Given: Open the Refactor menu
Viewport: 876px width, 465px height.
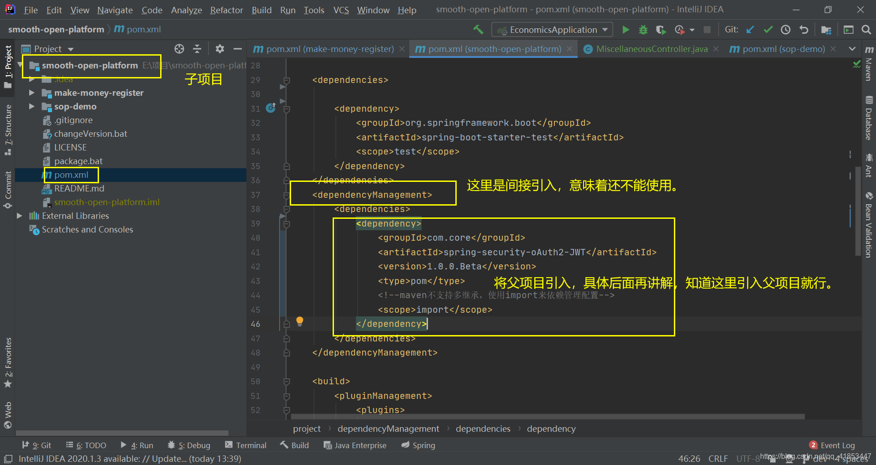Looking at the screenshot, I should point(226,10).
